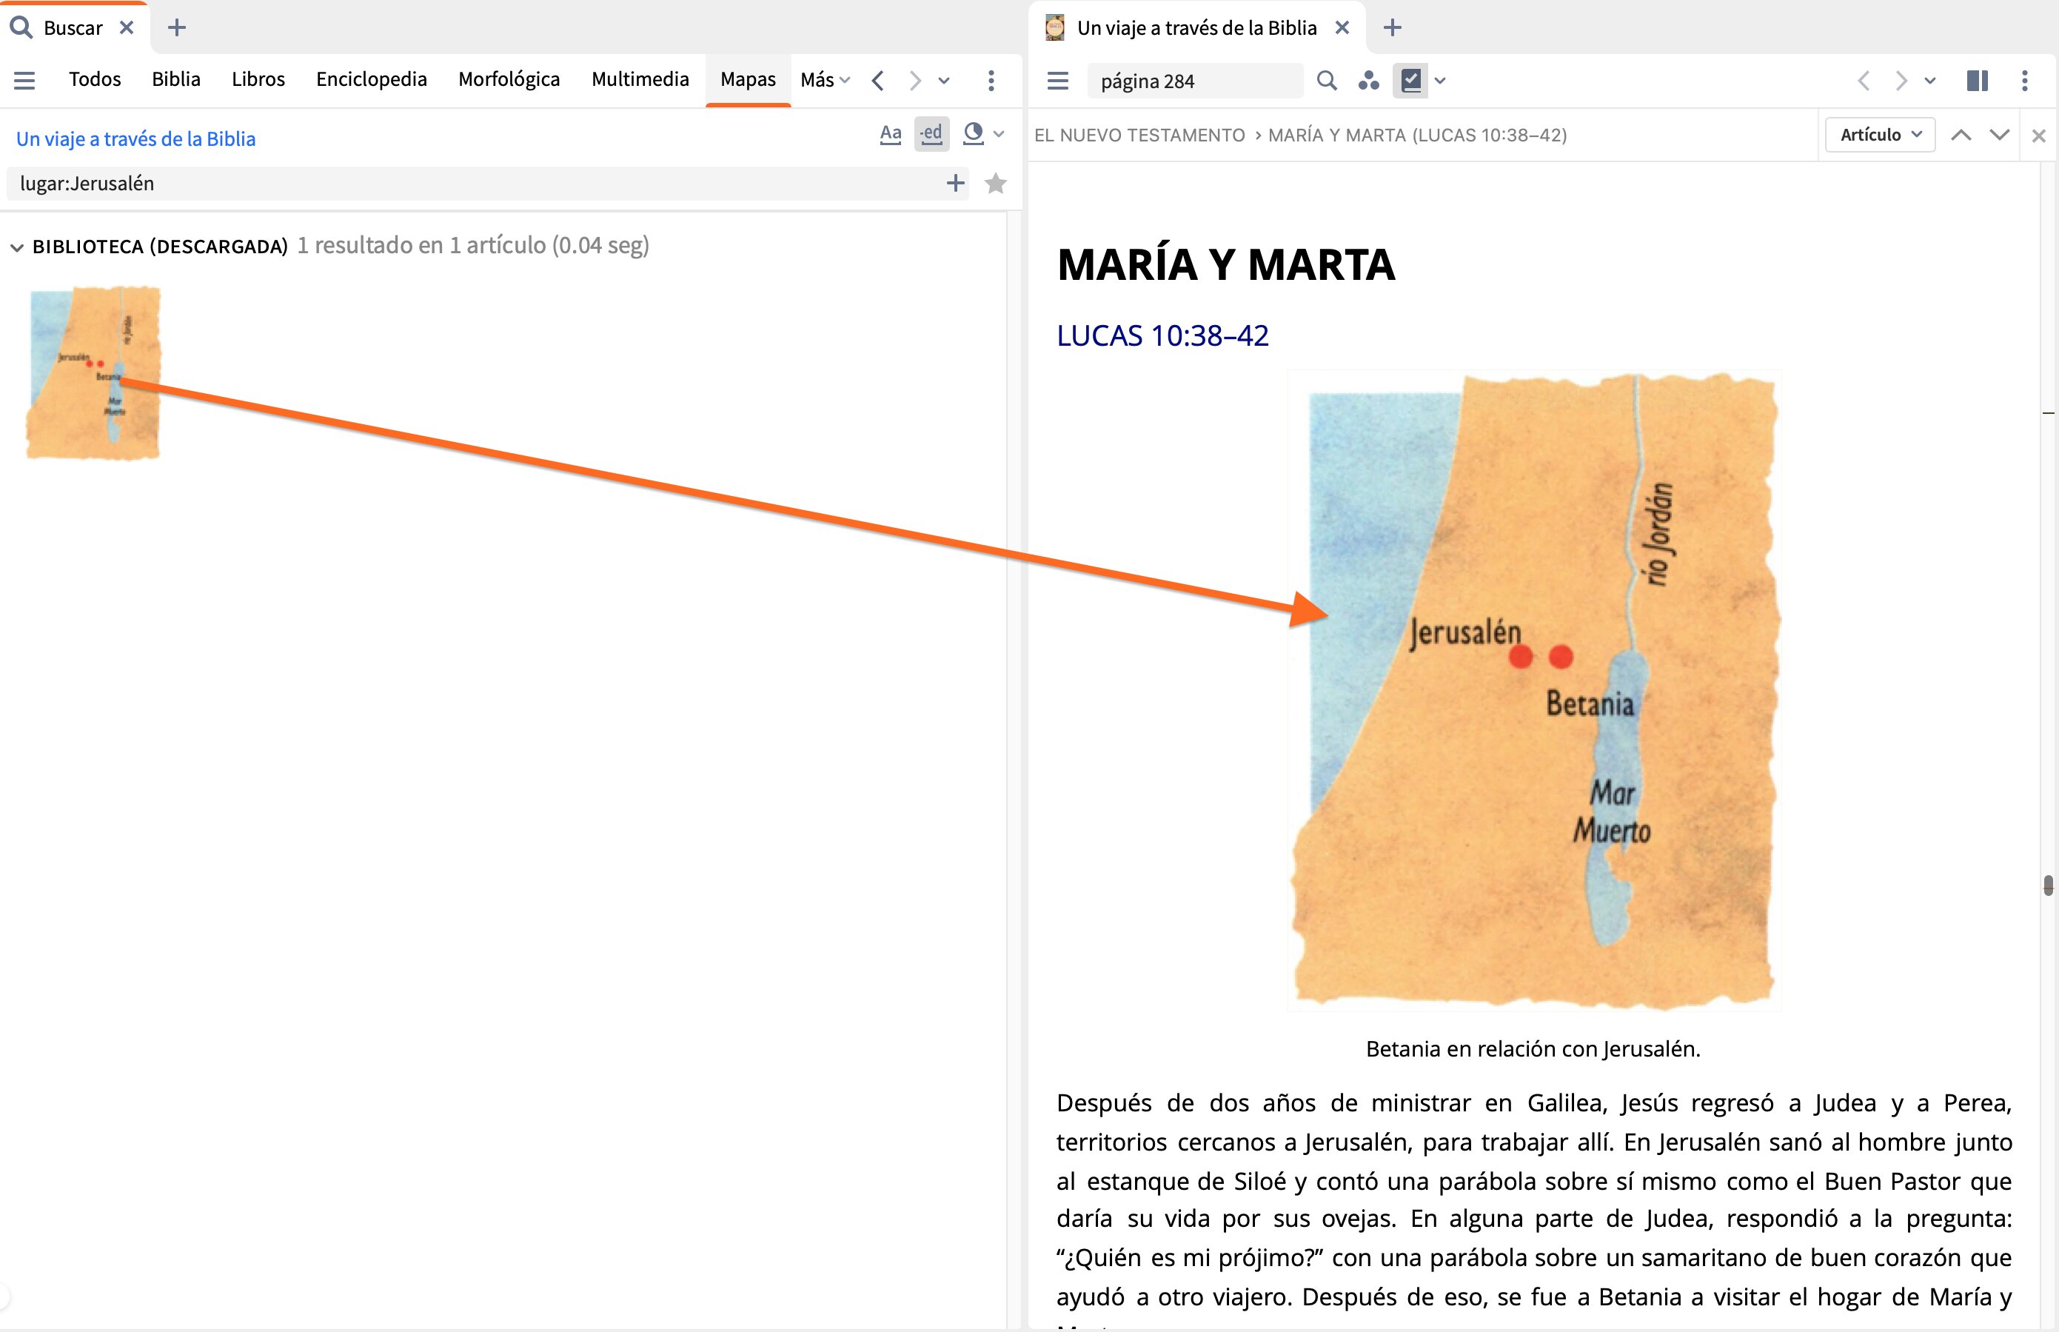Toggle match case Aa option
The height and width of the screenshot is (1332, 2059).
click(x=891, y=134)
